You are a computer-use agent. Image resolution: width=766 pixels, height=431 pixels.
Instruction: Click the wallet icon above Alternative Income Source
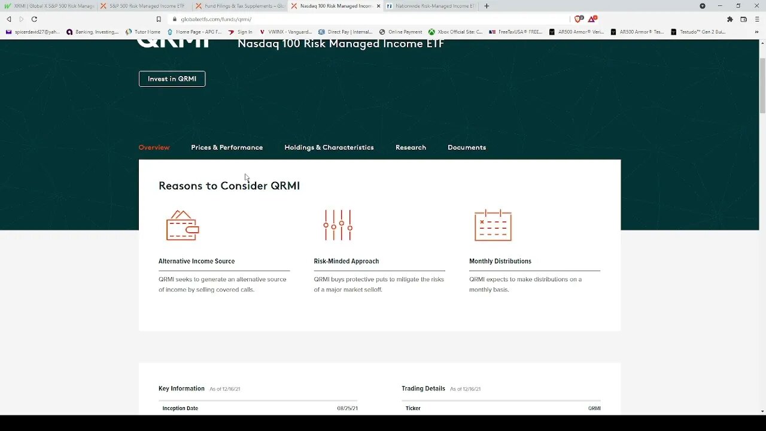[183, 225]
